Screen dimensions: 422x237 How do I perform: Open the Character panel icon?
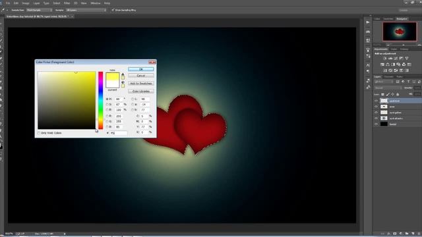(368, 65)
